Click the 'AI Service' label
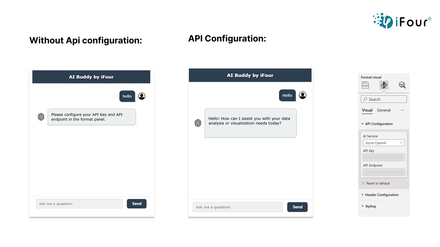Viewport: 440px width, 247px height. pyautogui.click(x=370, y=136)
